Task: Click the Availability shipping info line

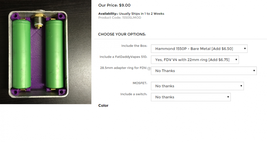Action: 131,14
